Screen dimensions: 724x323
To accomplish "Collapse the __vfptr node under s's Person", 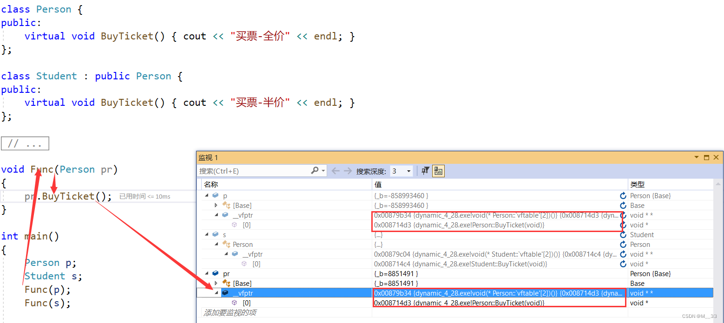I will pos(226,254).
